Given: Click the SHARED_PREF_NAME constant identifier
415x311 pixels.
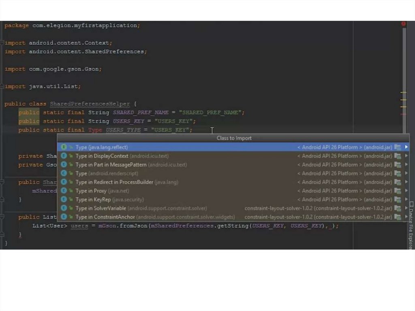Looking at the screenshot, I should tap(141, 112).
